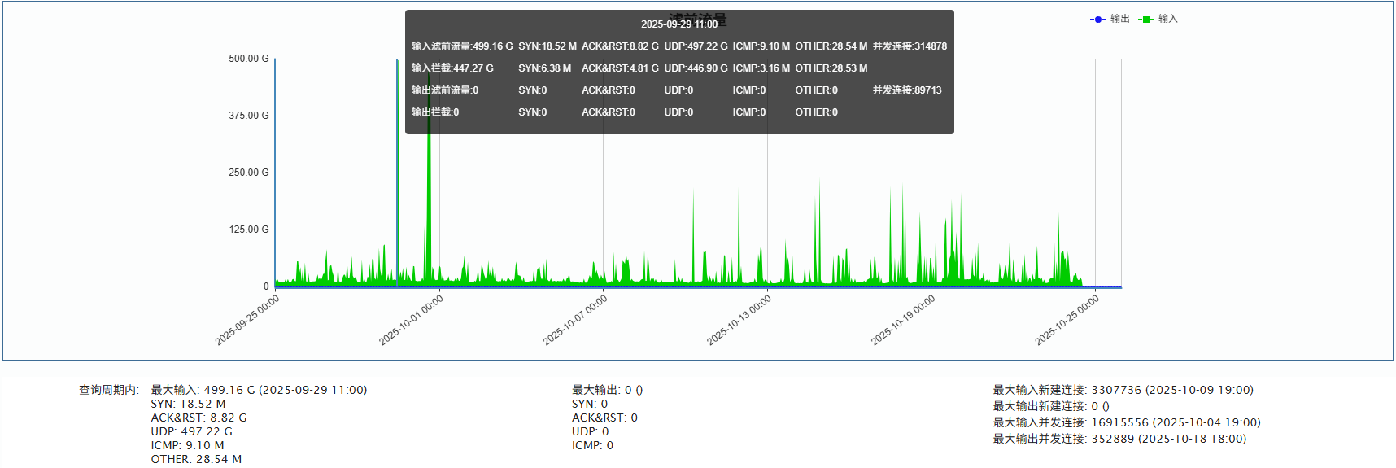Screen dimensions: 1396x468
Task: Toggle the 输出 series legend label
Action: coord(1120,19)
